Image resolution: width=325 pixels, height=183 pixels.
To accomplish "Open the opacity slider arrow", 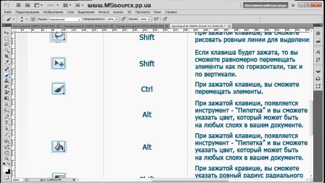I will (117, 19).
